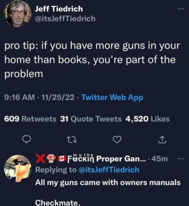Click the Jeff Tiedrich display name
189x206 pixels.
pos(59,9)
